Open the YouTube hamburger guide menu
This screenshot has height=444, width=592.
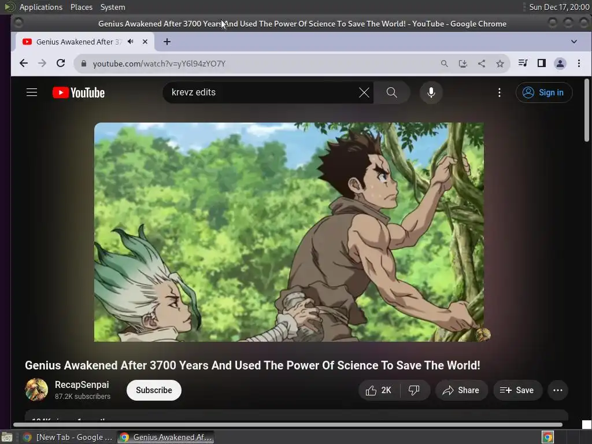pos(32,92)
